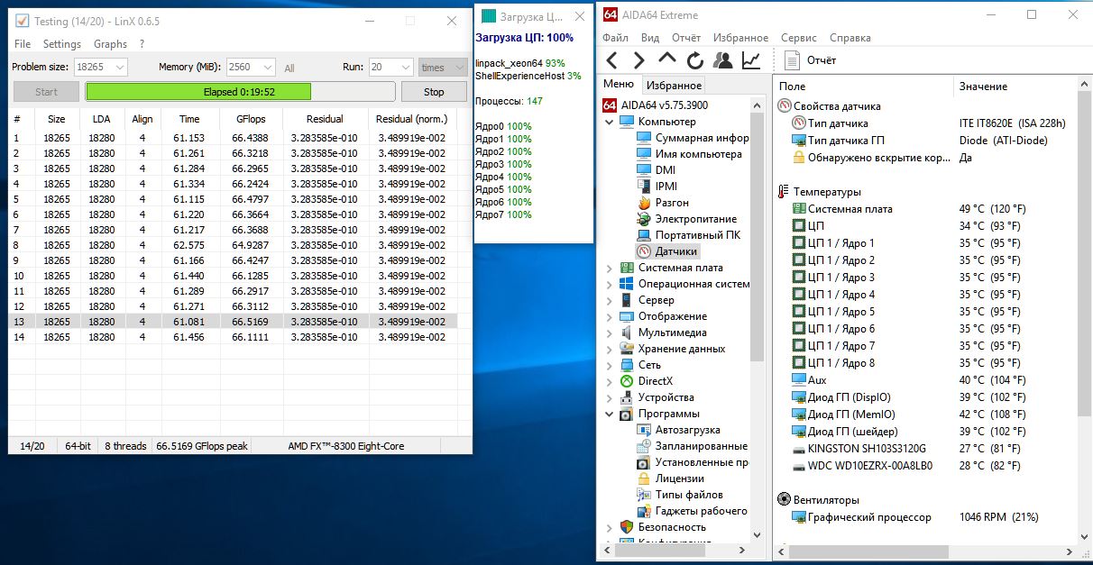Open Гаджеты рабочего стола item
This screenshot has width=1093, height=565.
pos(692,511)
